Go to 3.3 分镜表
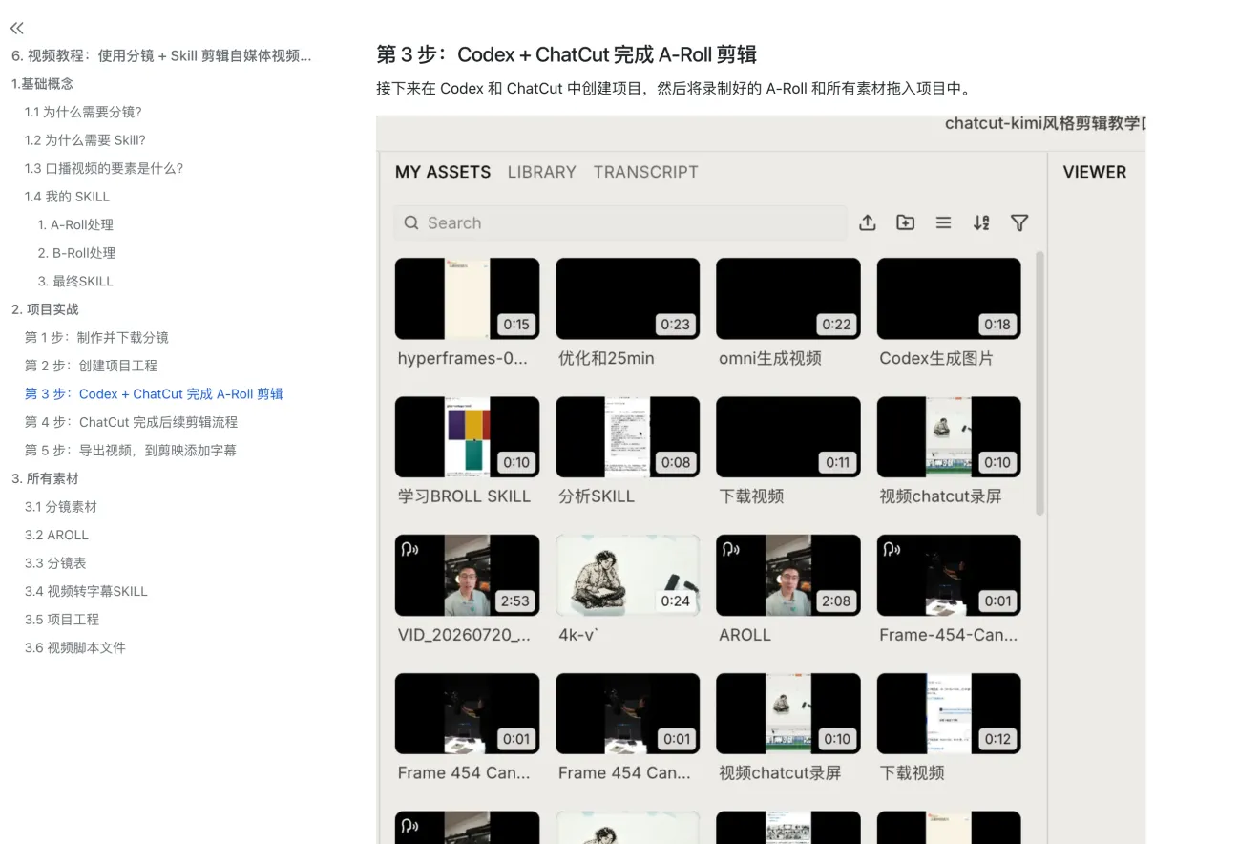 pyautogui.click(x=55, y=563)
